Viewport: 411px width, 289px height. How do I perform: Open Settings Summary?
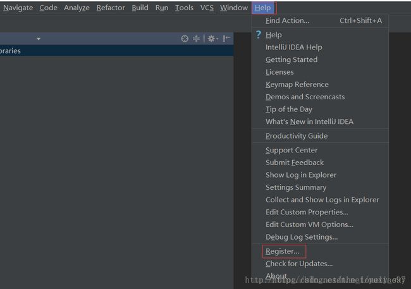pyautogui.click(x=320, y=187)
